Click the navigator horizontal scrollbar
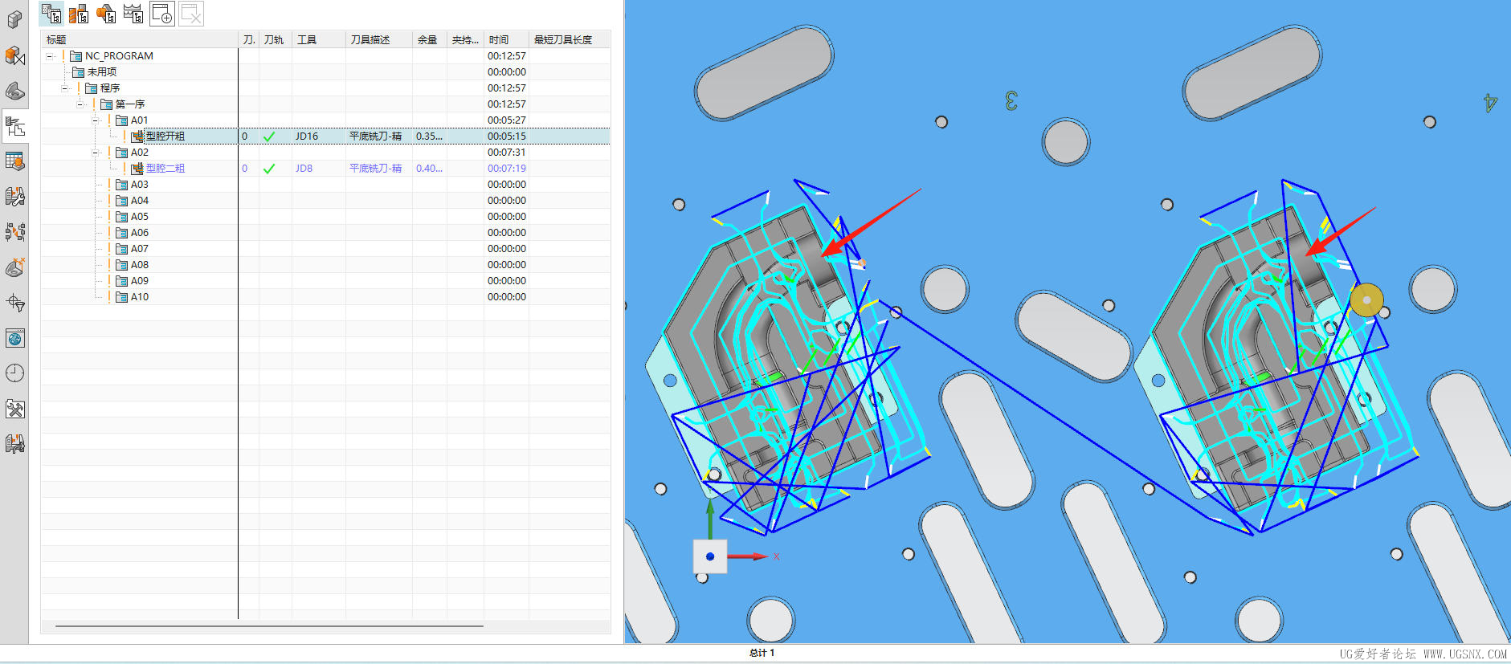1511x664 pixels. [x=269, y=625]
